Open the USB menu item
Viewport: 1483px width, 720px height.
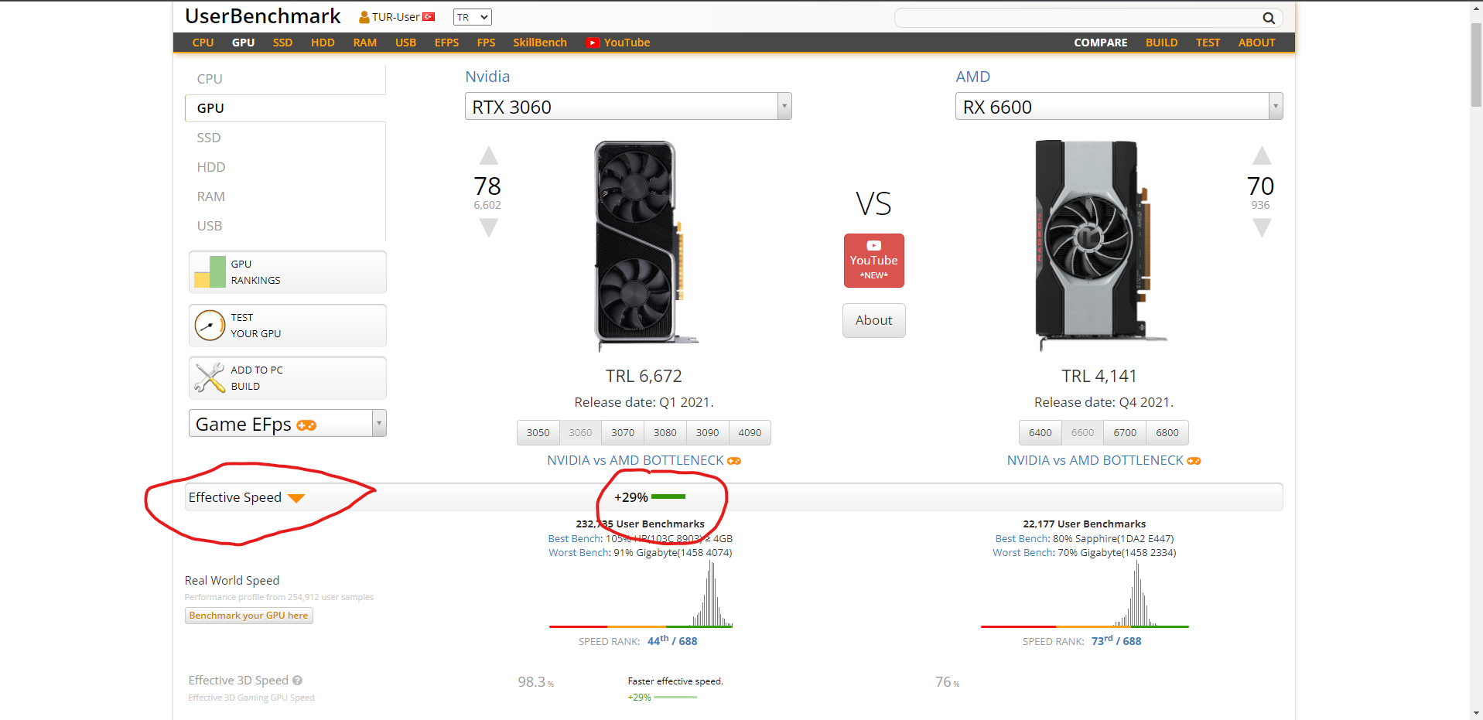click(x=406, y=43)
